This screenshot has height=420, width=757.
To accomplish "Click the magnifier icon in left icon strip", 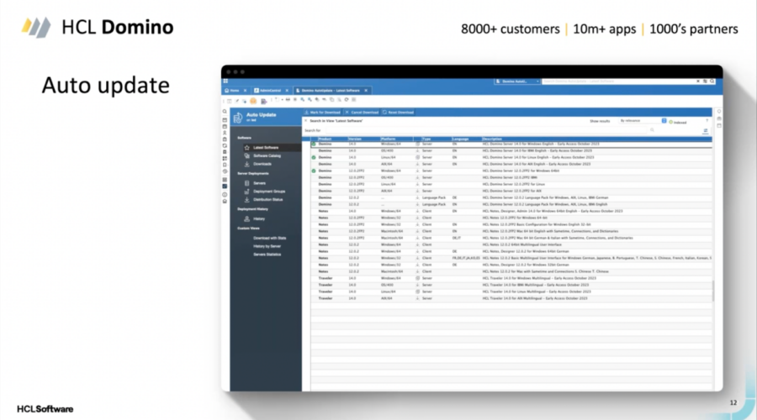I will point(225,112).
